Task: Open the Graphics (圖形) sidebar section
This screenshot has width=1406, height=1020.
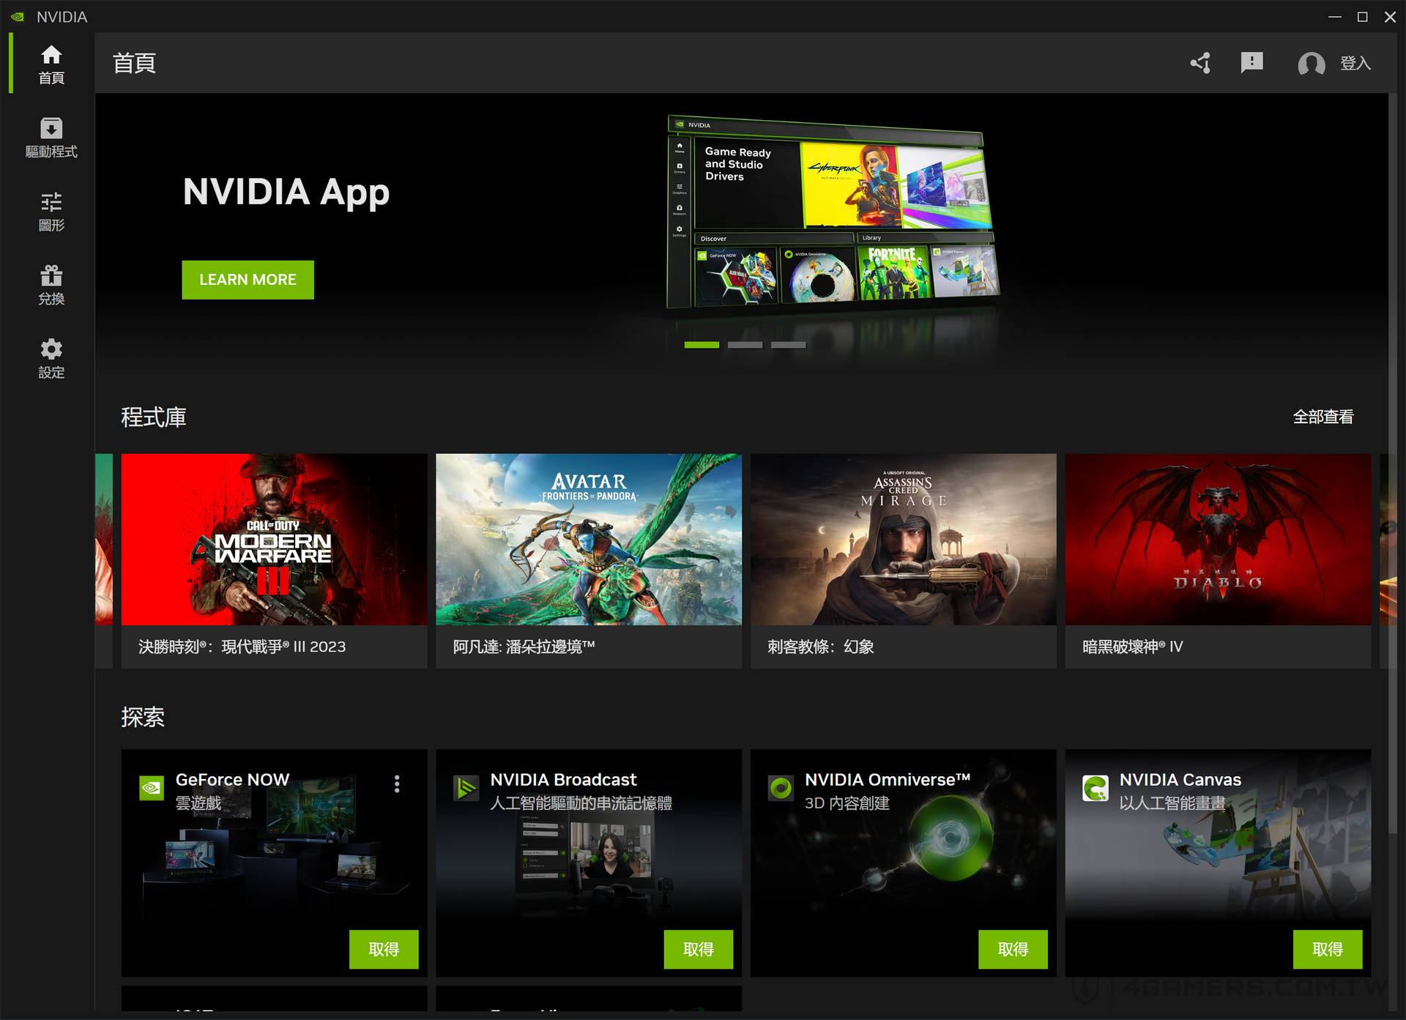Action: coord(51,212)
